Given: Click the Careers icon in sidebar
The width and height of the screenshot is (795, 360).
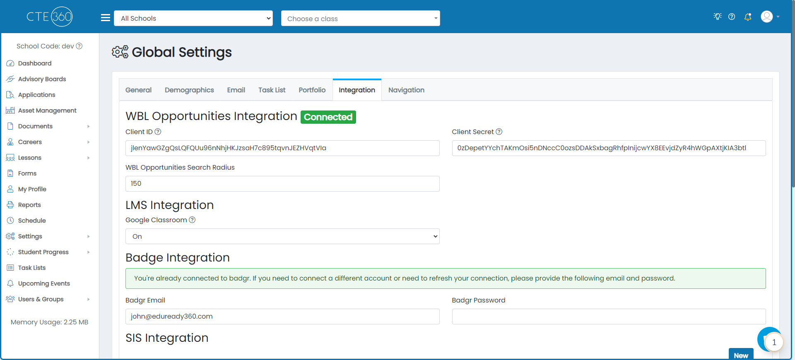Looking at the screenshot, I should [10, 142].
